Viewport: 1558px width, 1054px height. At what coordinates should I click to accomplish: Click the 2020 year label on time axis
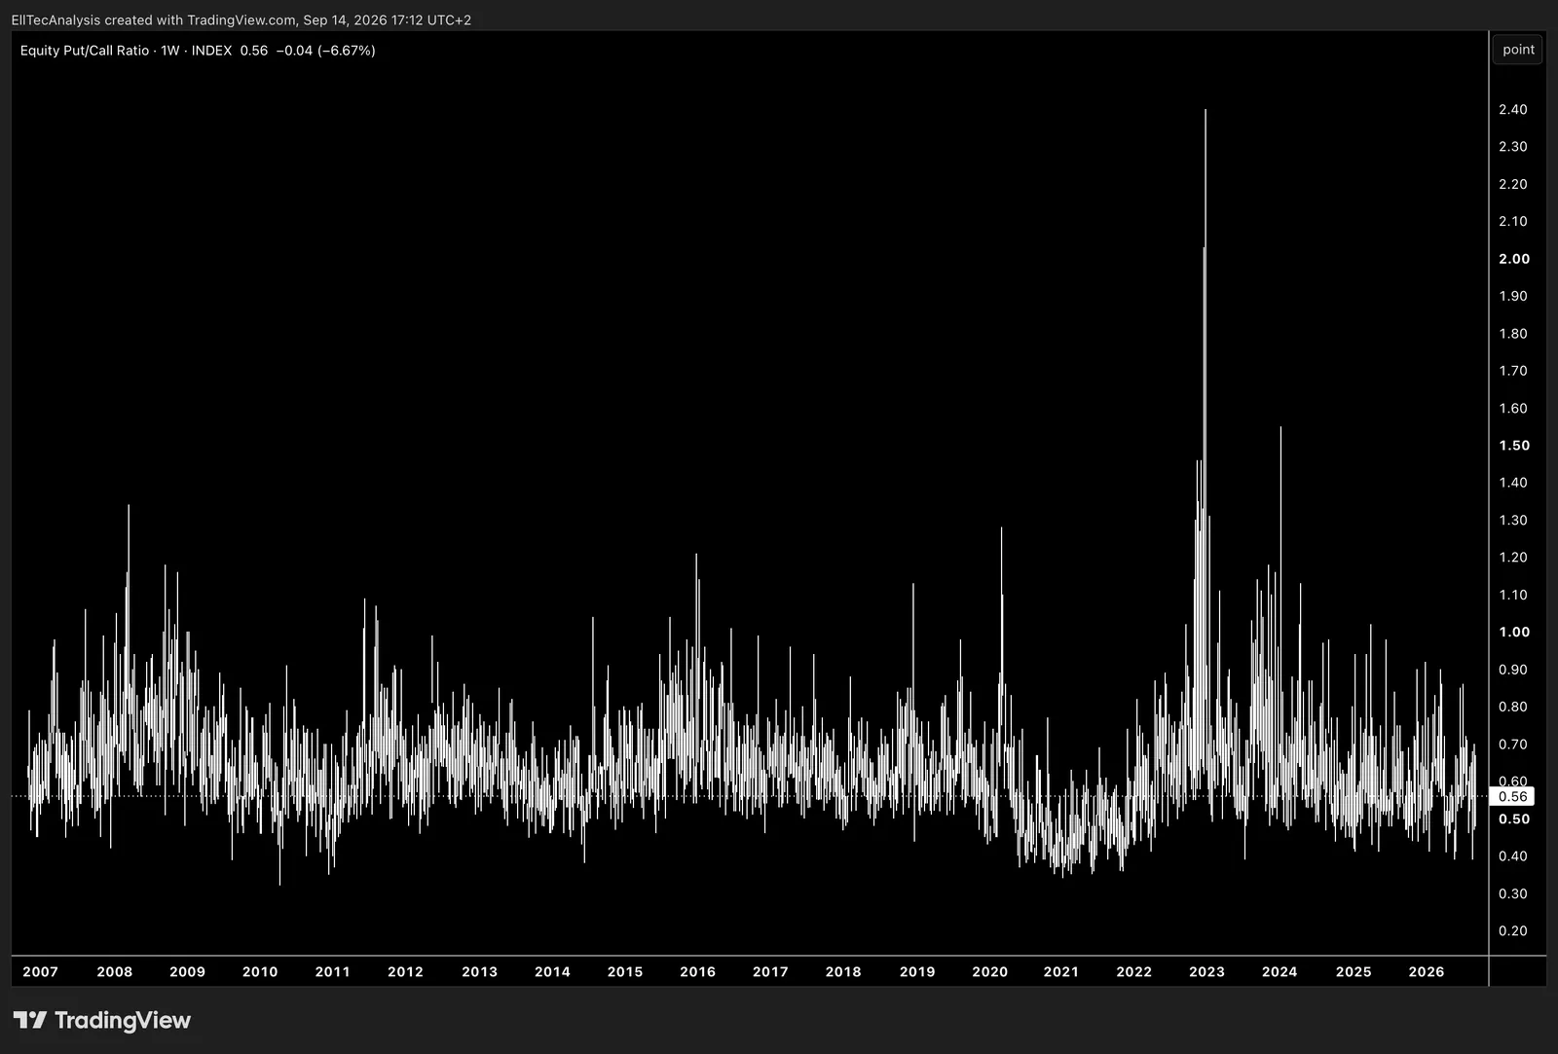coord(989,971)
